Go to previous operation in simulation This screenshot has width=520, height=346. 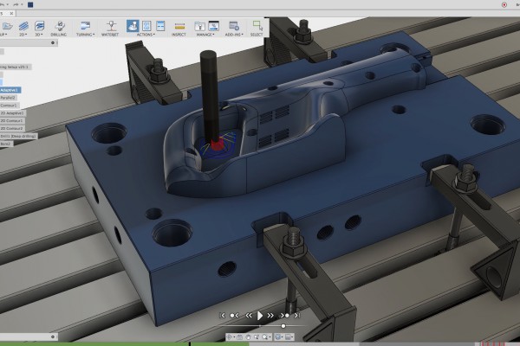point(235,316)
